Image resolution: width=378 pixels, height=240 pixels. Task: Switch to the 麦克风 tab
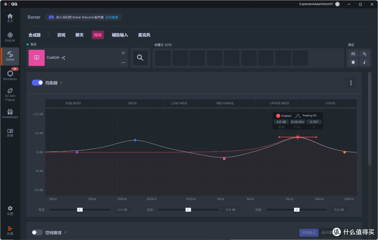[144, 35]
